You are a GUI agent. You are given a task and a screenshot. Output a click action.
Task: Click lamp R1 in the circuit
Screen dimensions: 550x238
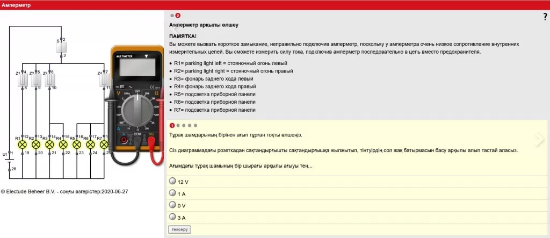pyautogui.click(x=23, y=145)
